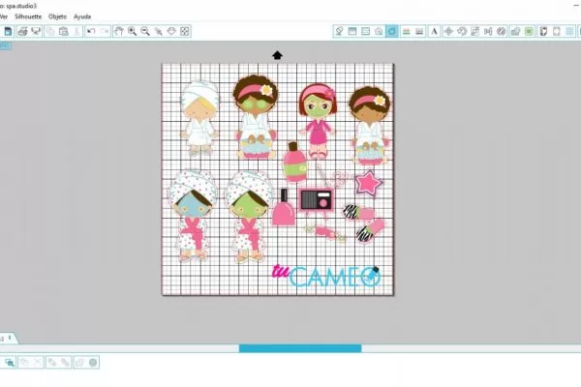The height and width of the screenshot is (387, 581).
Task: Open the Align window icon
Action: (488, 32)
